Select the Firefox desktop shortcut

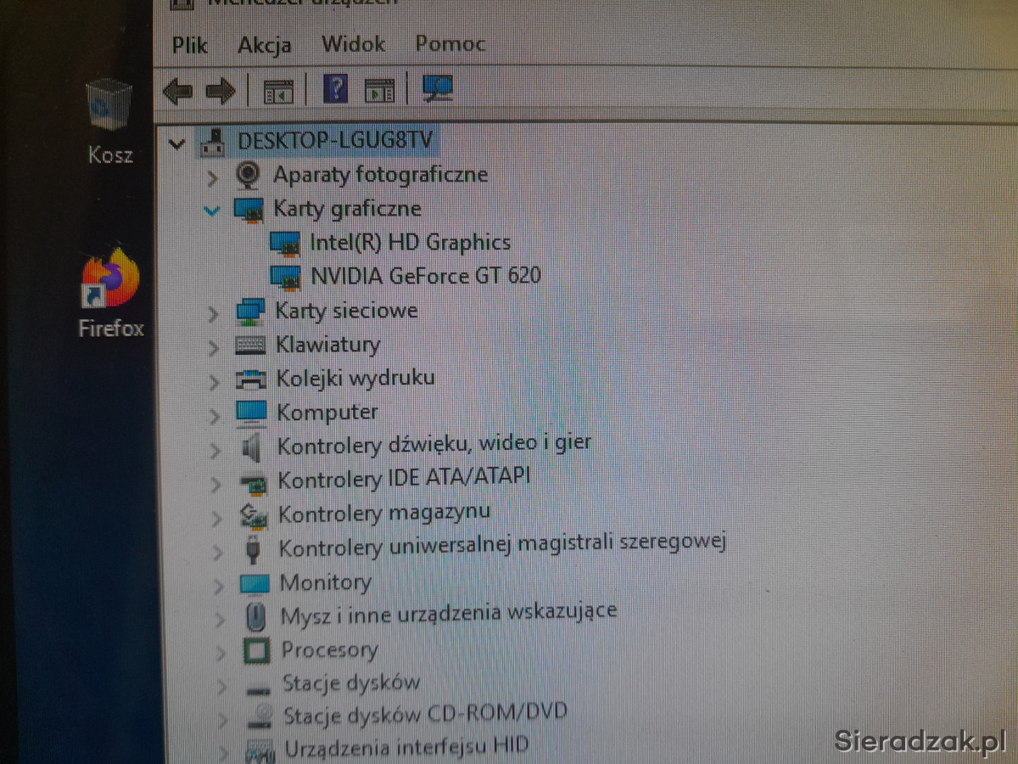click(111, 295)
